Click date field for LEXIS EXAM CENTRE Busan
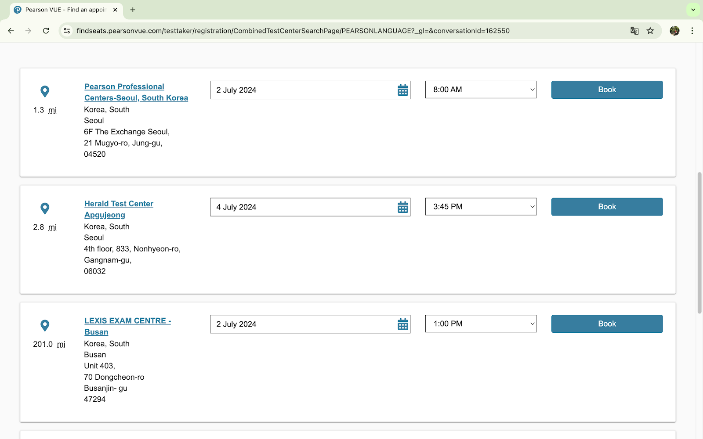 coord(310,324)
